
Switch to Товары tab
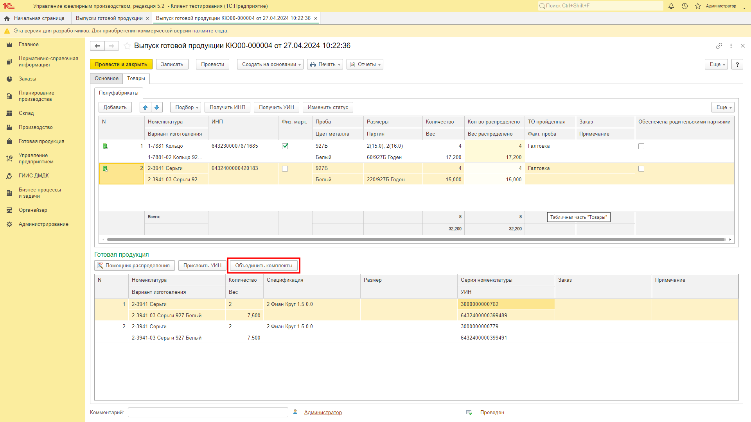[136, 79]
